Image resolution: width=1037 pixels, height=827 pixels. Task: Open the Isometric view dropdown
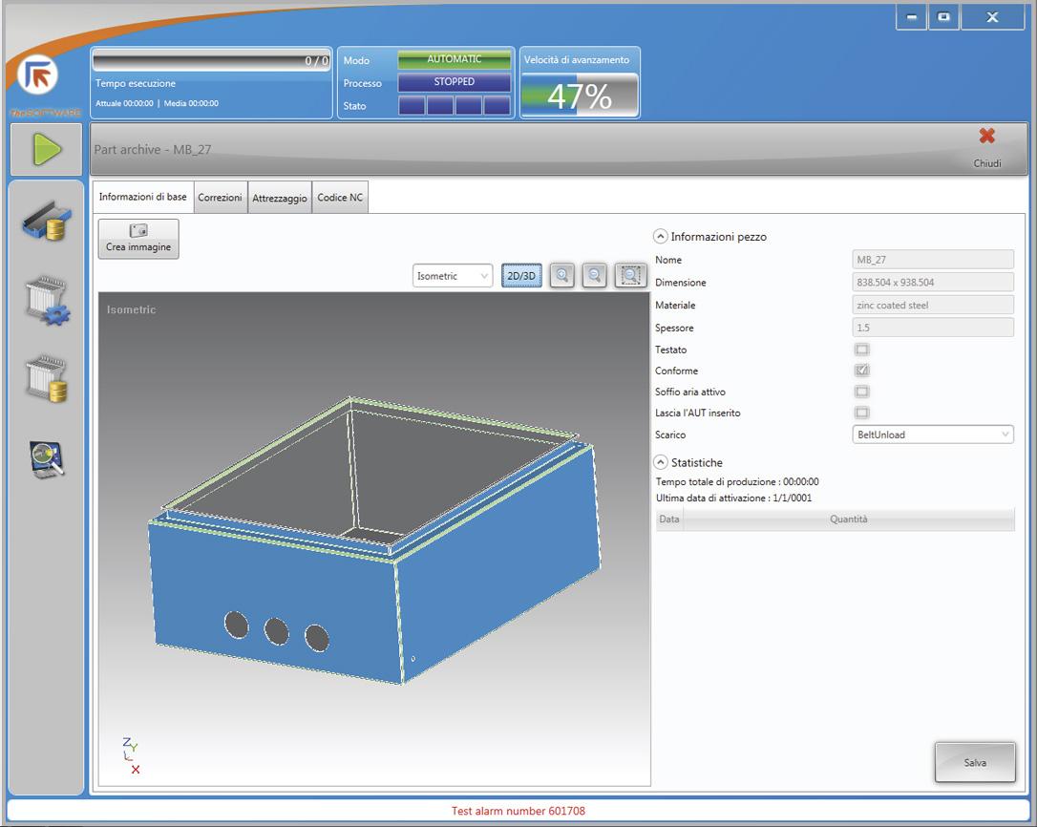[454, 276]
